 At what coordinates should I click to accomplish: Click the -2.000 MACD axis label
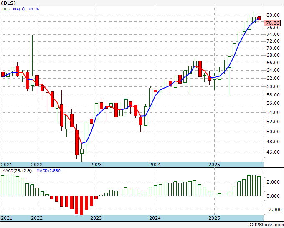coord(273,210)
